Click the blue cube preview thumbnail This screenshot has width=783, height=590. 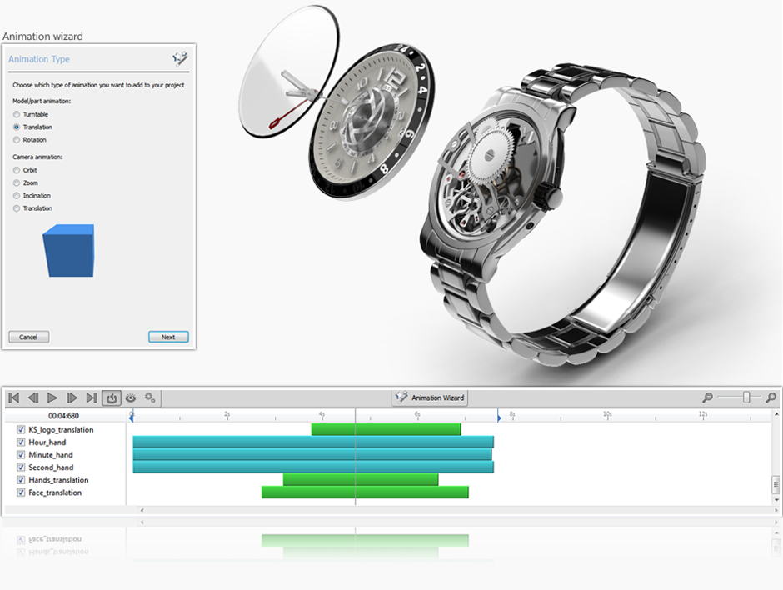tap(69, 250)
